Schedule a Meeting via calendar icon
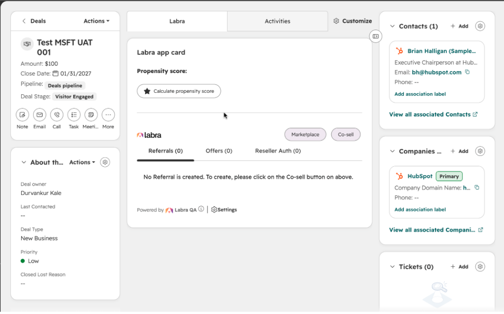The image size is (504, 314). [91, 115]
